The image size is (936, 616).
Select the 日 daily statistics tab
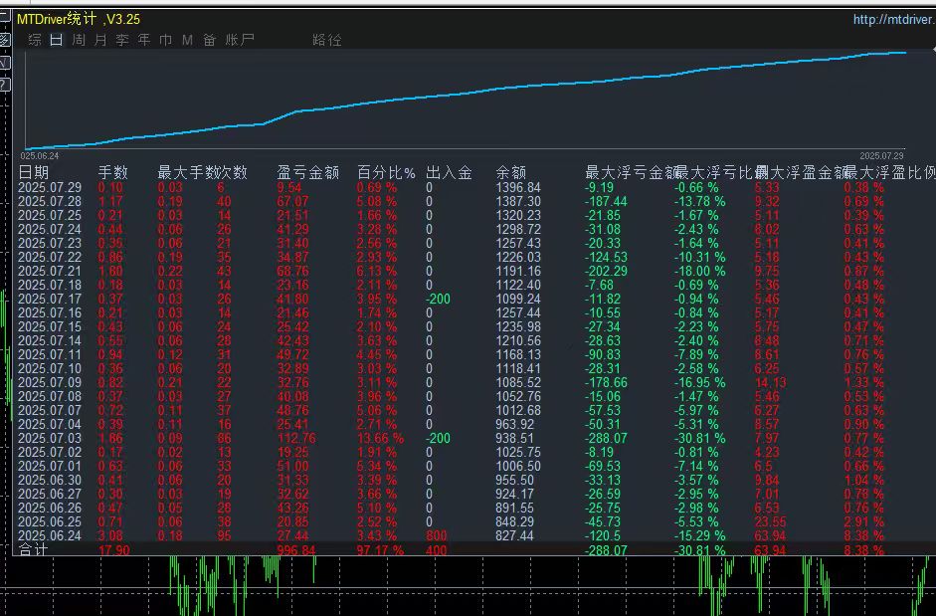[56, 40]
